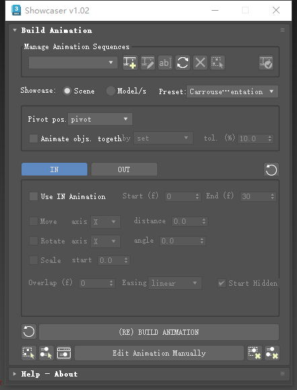Click the select keys cursor icon, bottom row
This screenshot has width=297, height=390.
46,353
